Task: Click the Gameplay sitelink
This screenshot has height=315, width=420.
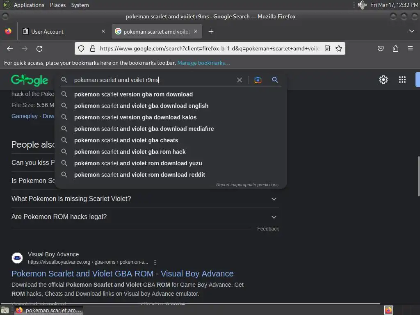Action: [24, 116]
